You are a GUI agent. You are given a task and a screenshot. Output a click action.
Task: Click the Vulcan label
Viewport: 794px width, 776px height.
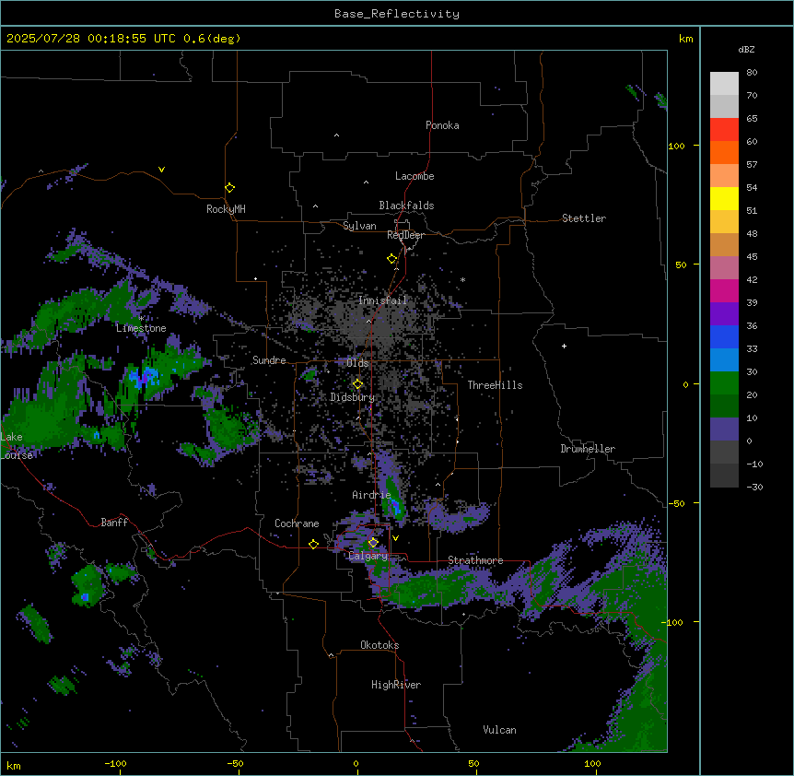500,730
